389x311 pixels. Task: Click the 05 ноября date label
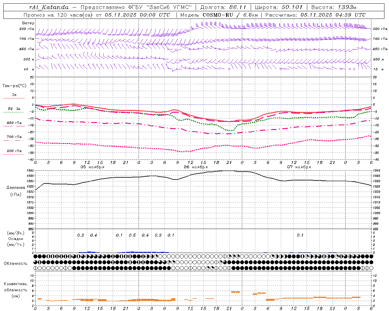click(92, 167)
